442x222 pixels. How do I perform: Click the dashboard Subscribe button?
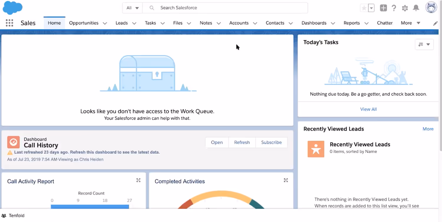point(271,142)
